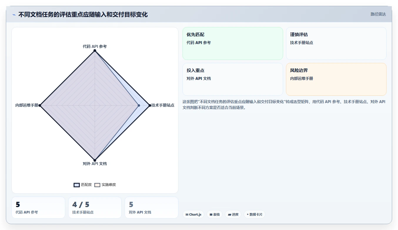Viewport: 398px width, 230px height.
Task: Click the stat card showing 4 / 5
Action: [x=95, y=207]
